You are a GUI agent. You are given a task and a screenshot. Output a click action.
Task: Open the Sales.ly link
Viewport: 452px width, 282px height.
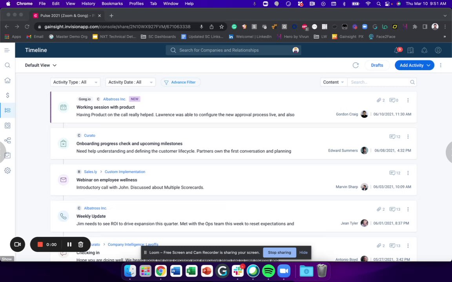pyautogui.click(x=90, y=172)
